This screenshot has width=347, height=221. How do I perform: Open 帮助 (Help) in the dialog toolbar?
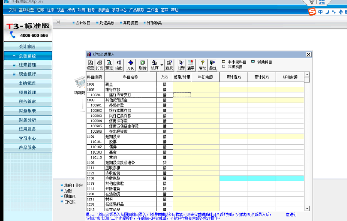(203, 65)
